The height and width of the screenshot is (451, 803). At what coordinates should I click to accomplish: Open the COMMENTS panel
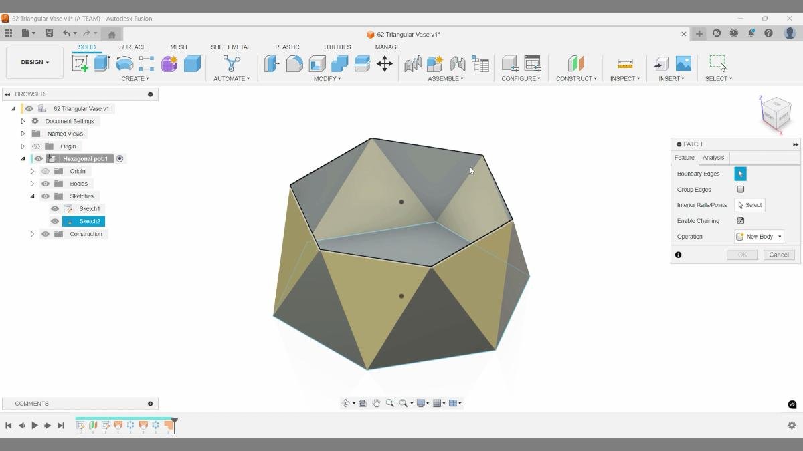(31, 403)
